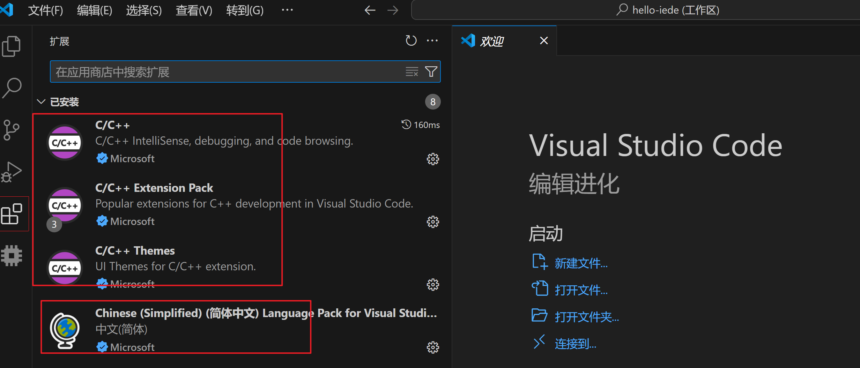Open the Explorer view in activity bar

click(x=12, y=46)
